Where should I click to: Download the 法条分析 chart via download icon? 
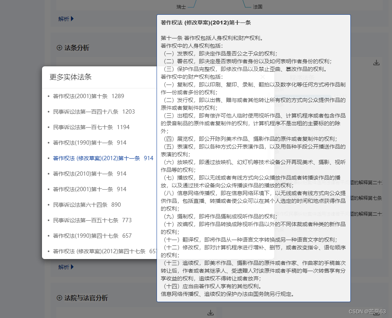376,63
